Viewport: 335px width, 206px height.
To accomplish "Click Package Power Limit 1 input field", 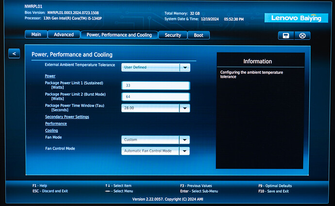I will (x=155, y=86).
